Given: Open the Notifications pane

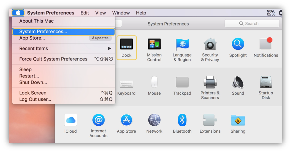Looking at the screenshot, I should [x=266, y=47].
